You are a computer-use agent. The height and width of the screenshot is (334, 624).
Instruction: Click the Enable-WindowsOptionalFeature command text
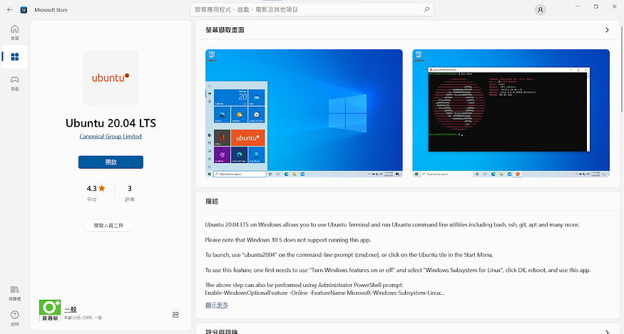(x=324, y=293)
